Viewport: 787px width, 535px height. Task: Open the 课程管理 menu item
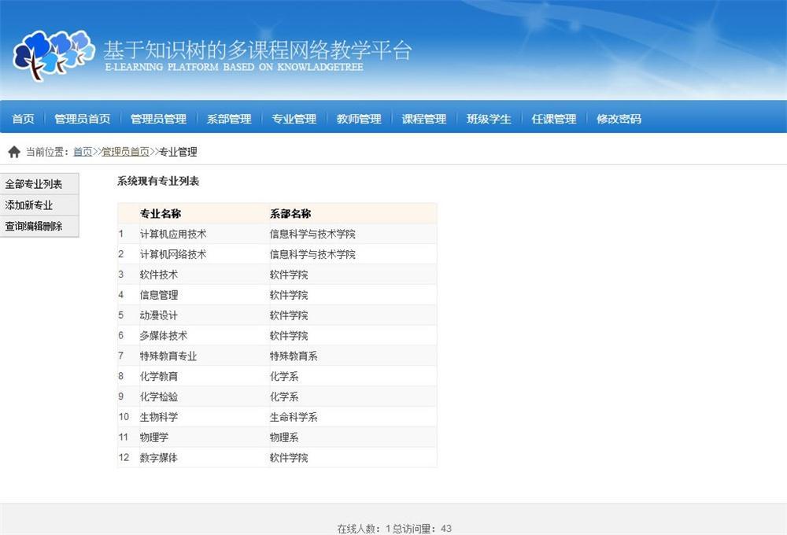[423, 119]
